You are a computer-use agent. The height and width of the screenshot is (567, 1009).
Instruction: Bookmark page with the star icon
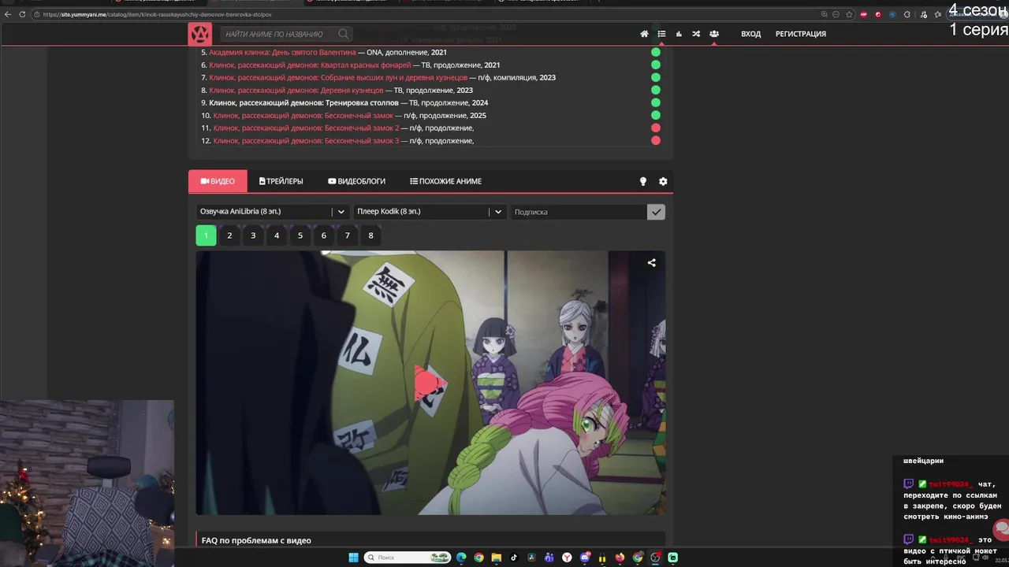pyautogui.click(x=849, y=14)
